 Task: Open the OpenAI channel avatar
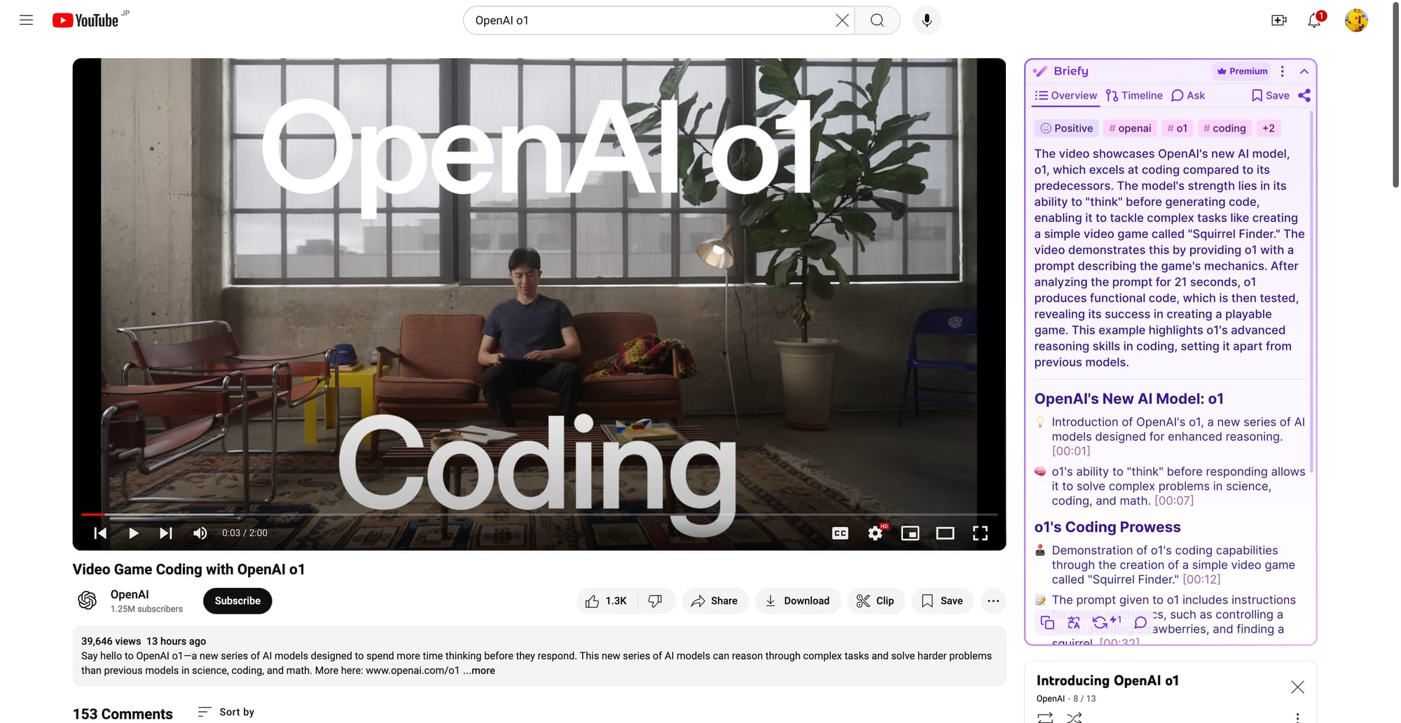click(x=87, y=601)
